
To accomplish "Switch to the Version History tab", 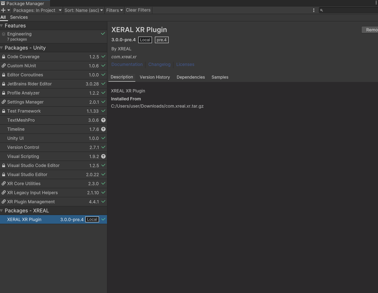I will click(x=155, y=77).
